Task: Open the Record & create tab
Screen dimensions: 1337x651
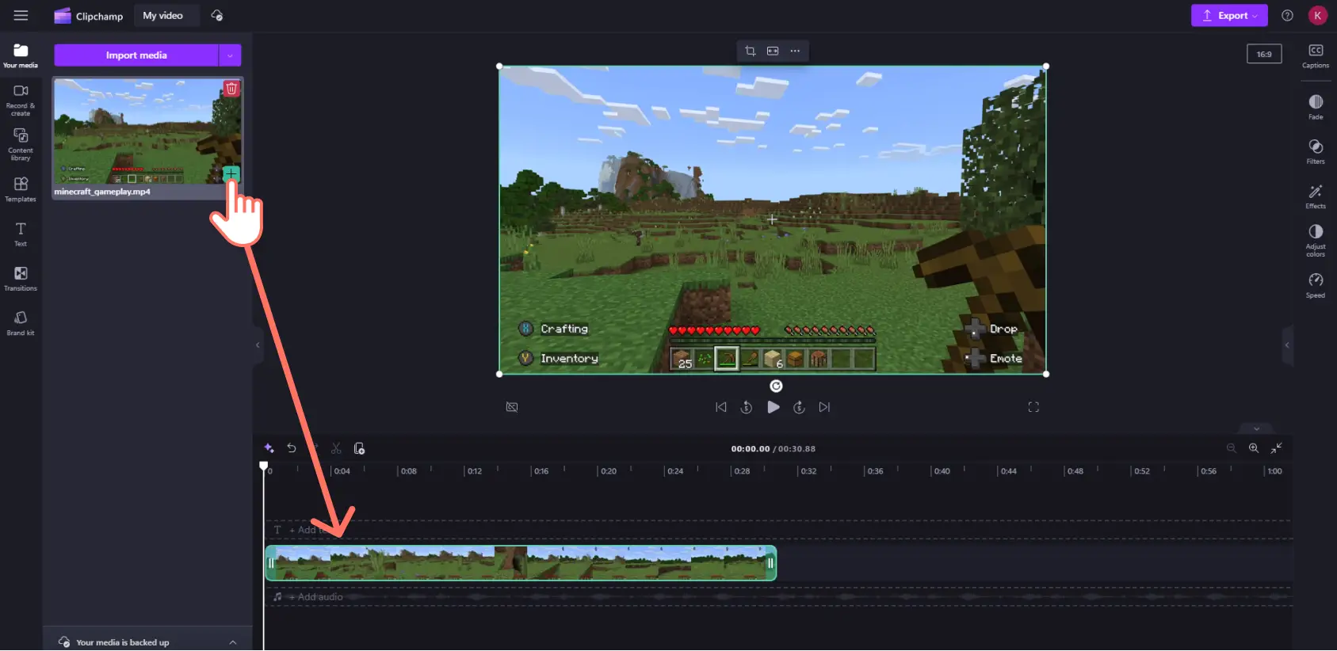Action: click(x=21, y=101)
